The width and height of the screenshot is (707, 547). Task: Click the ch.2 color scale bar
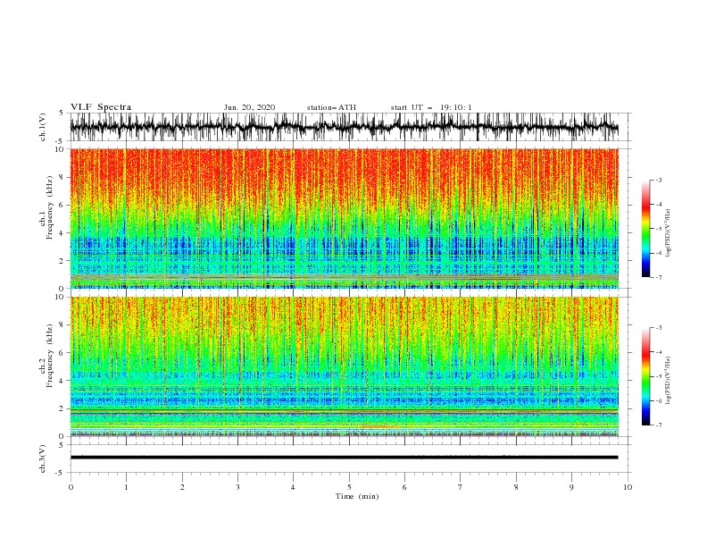645,376
